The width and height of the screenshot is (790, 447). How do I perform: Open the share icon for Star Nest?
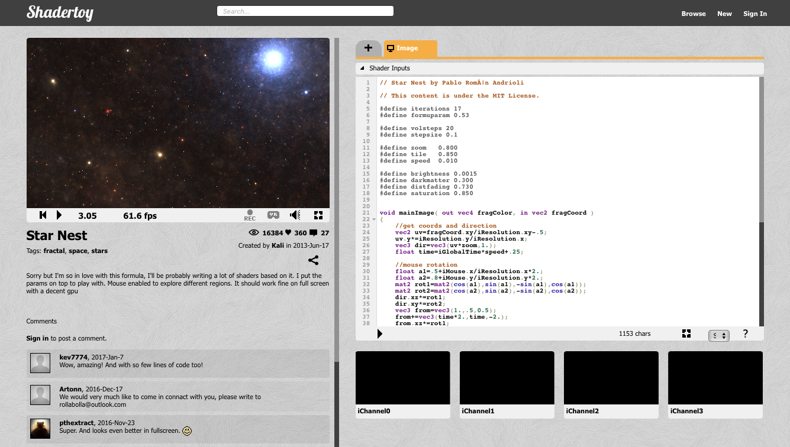click(x=314, y=260)
